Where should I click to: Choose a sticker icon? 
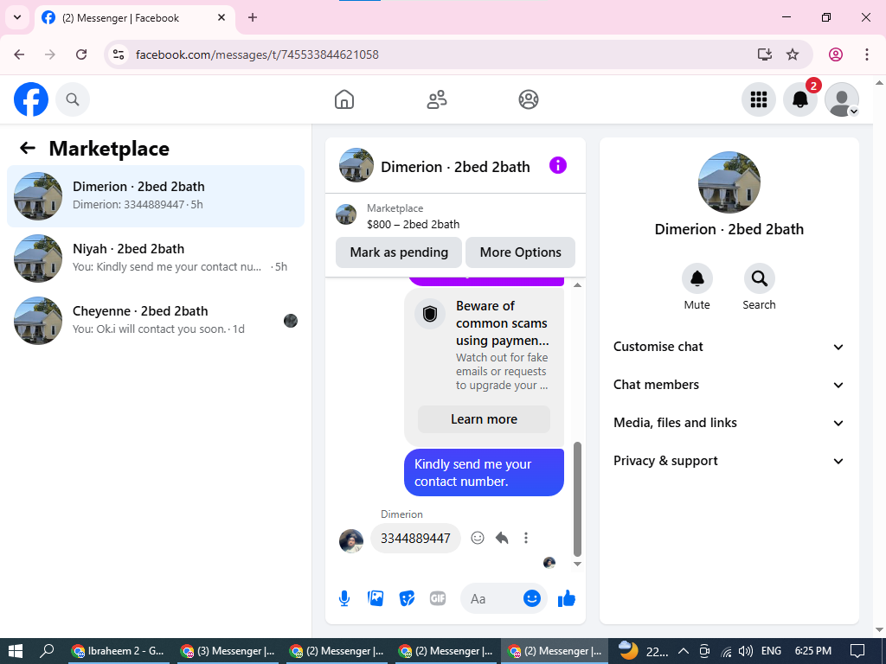coord(407,598)
